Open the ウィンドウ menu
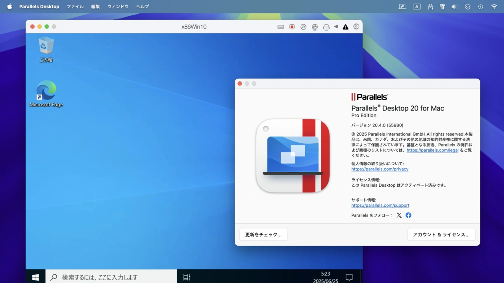 (x=118, y=7)
